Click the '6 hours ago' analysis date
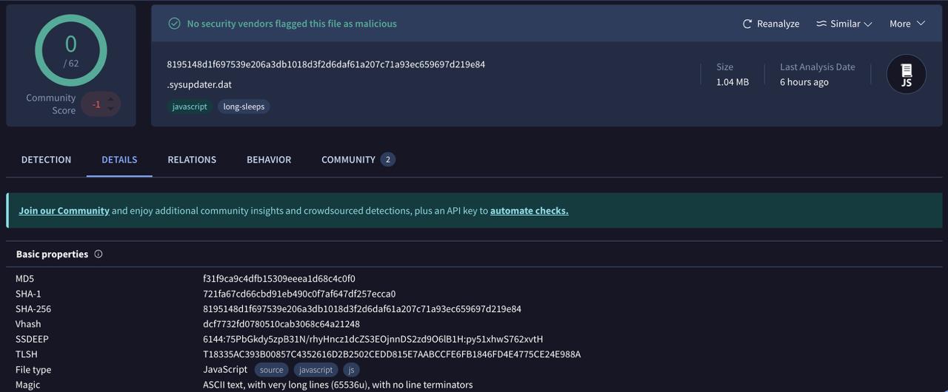The height and width of the screenshot is (392, 948). (804, 82)
